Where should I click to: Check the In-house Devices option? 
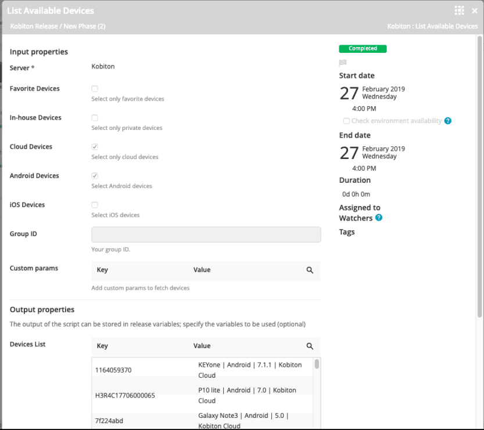point(94,117)
